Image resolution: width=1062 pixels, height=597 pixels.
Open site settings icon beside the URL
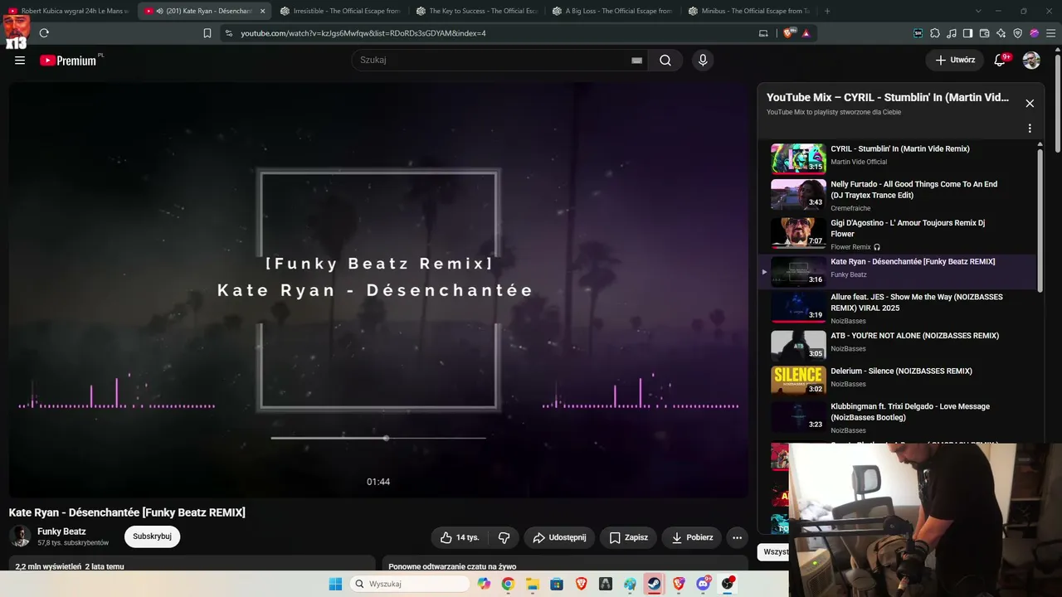(229, 33)
